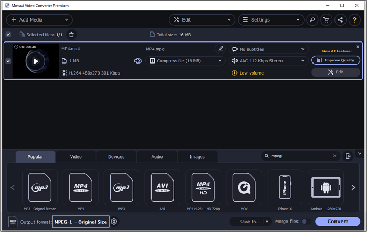Switch to the Audio tab

click(x=157, y=156)
